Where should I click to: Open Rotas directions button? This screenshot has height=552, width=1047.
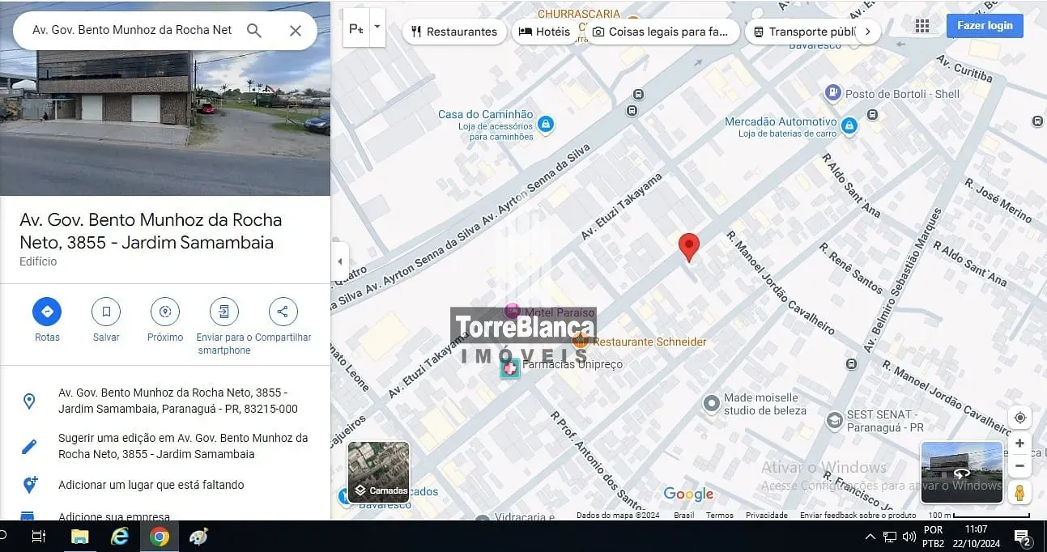(47, 312)
